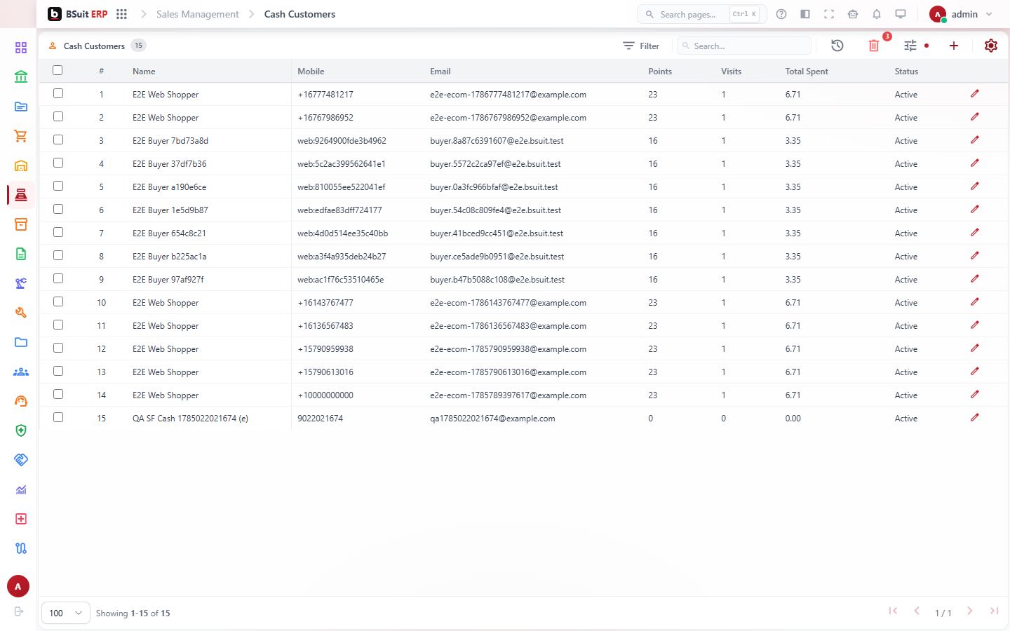Click Cash Customers breadcrumb
The height and width of the screenshot is (631, 1010).
tap(299, 14)
